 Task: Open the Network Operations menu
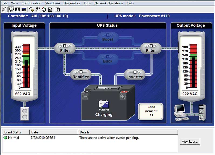(x=109, y=3)
